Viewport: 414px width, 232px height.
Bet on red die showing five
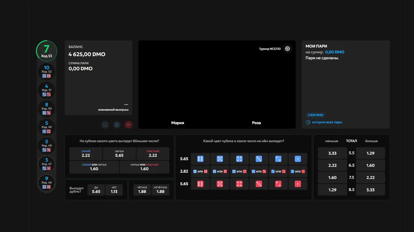pos(220,184)
